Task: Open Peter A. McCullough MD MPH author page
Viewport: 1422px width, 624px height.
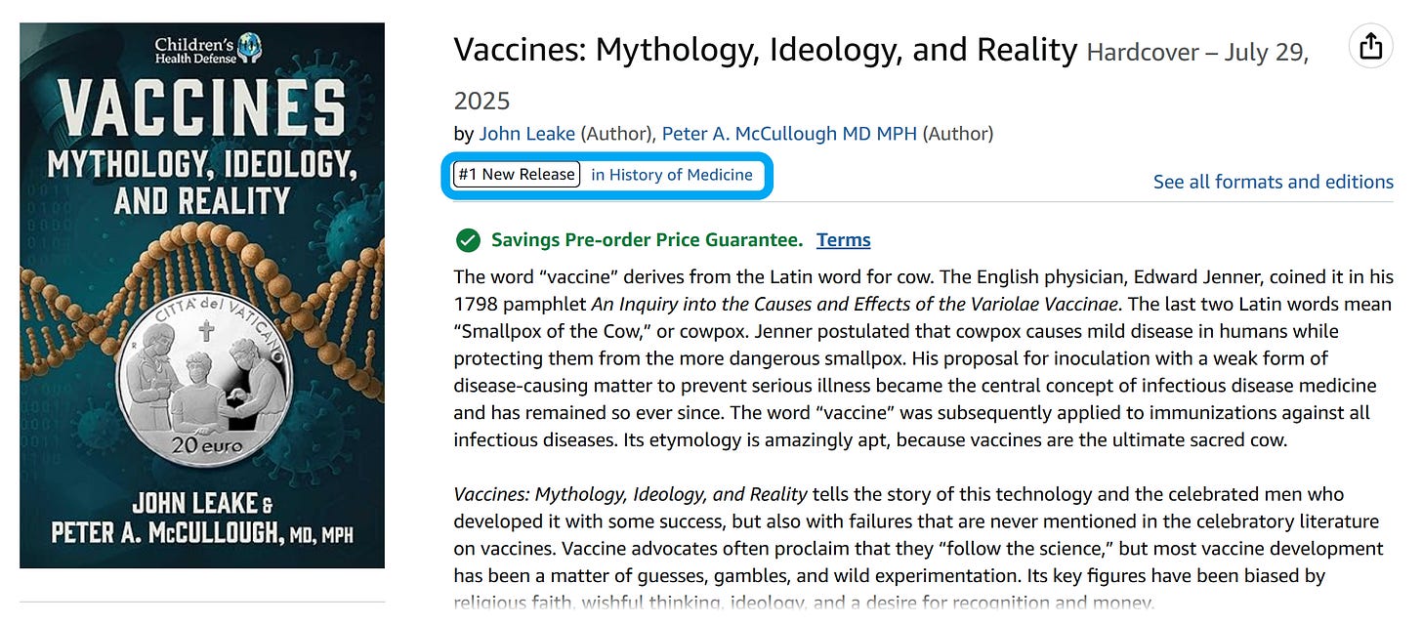Action: pyautogui.click(x=789, y=134)
